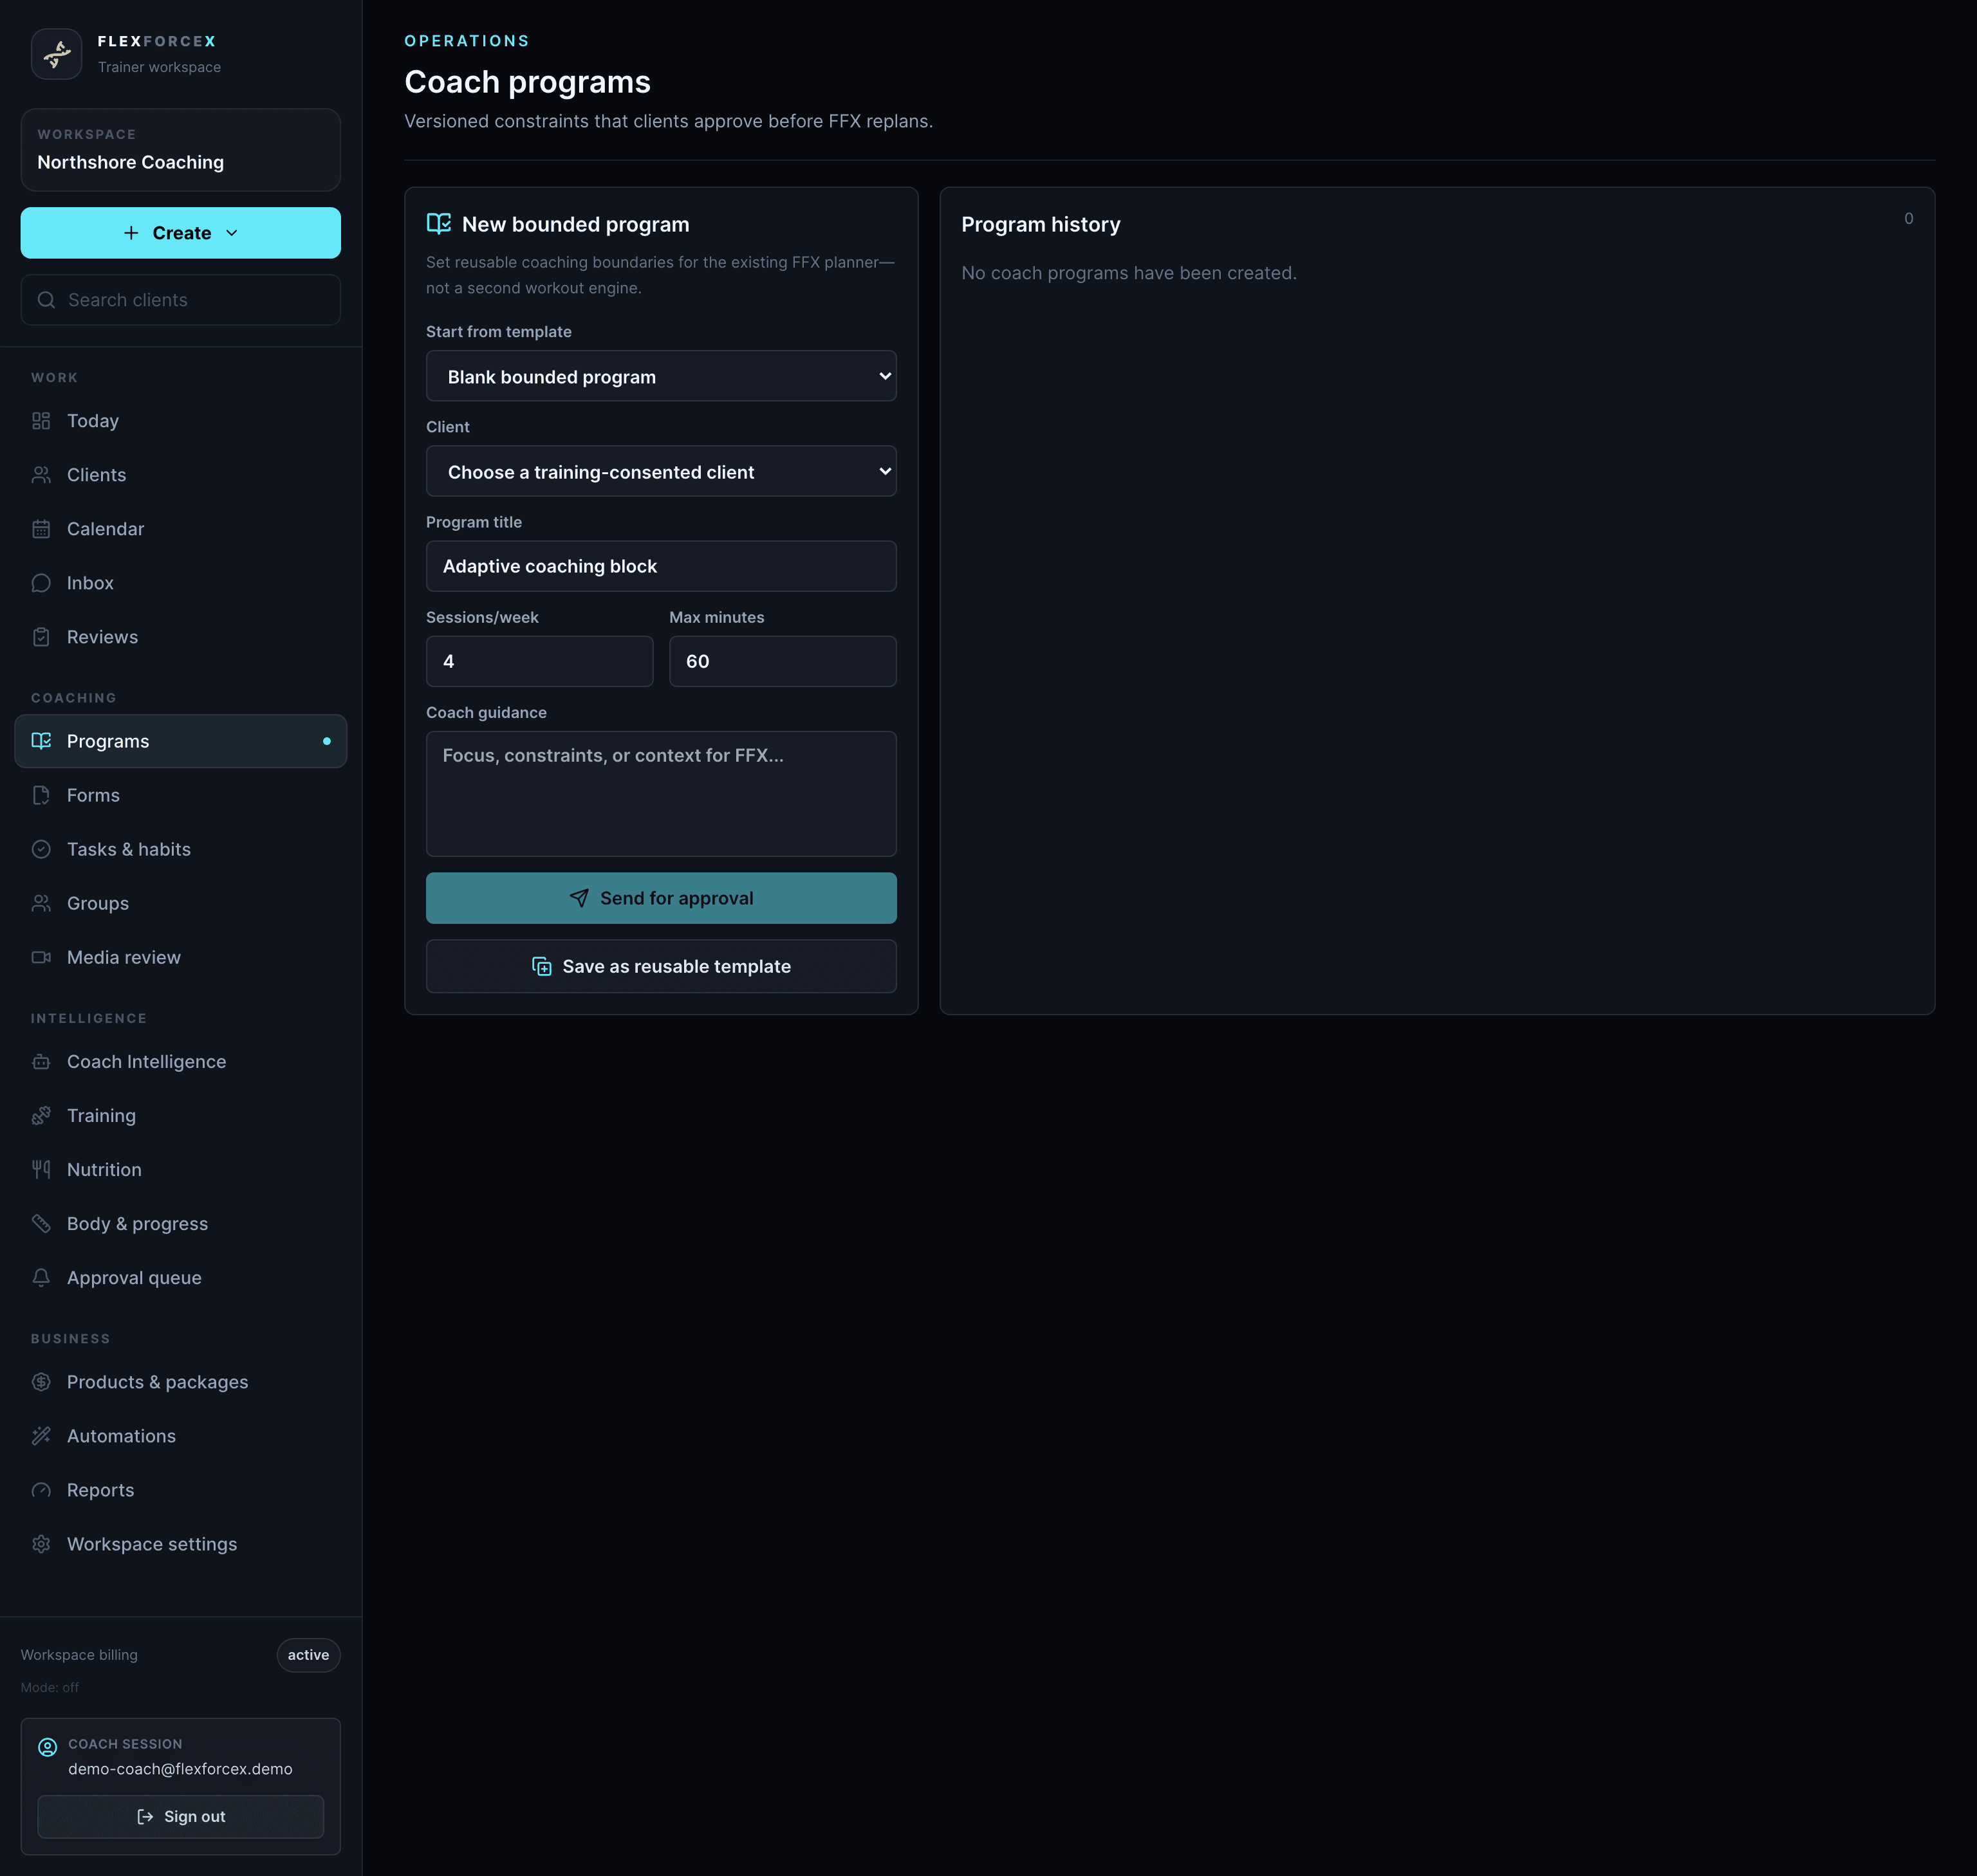1977x1876 pixels.
Task: Click the Tasks & habits check icon
Action: [41, 849]
